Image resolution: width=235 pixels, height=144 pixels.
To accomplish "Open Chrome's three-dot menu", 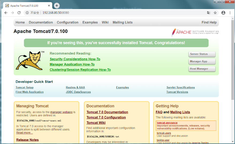I will coord(230,13).
